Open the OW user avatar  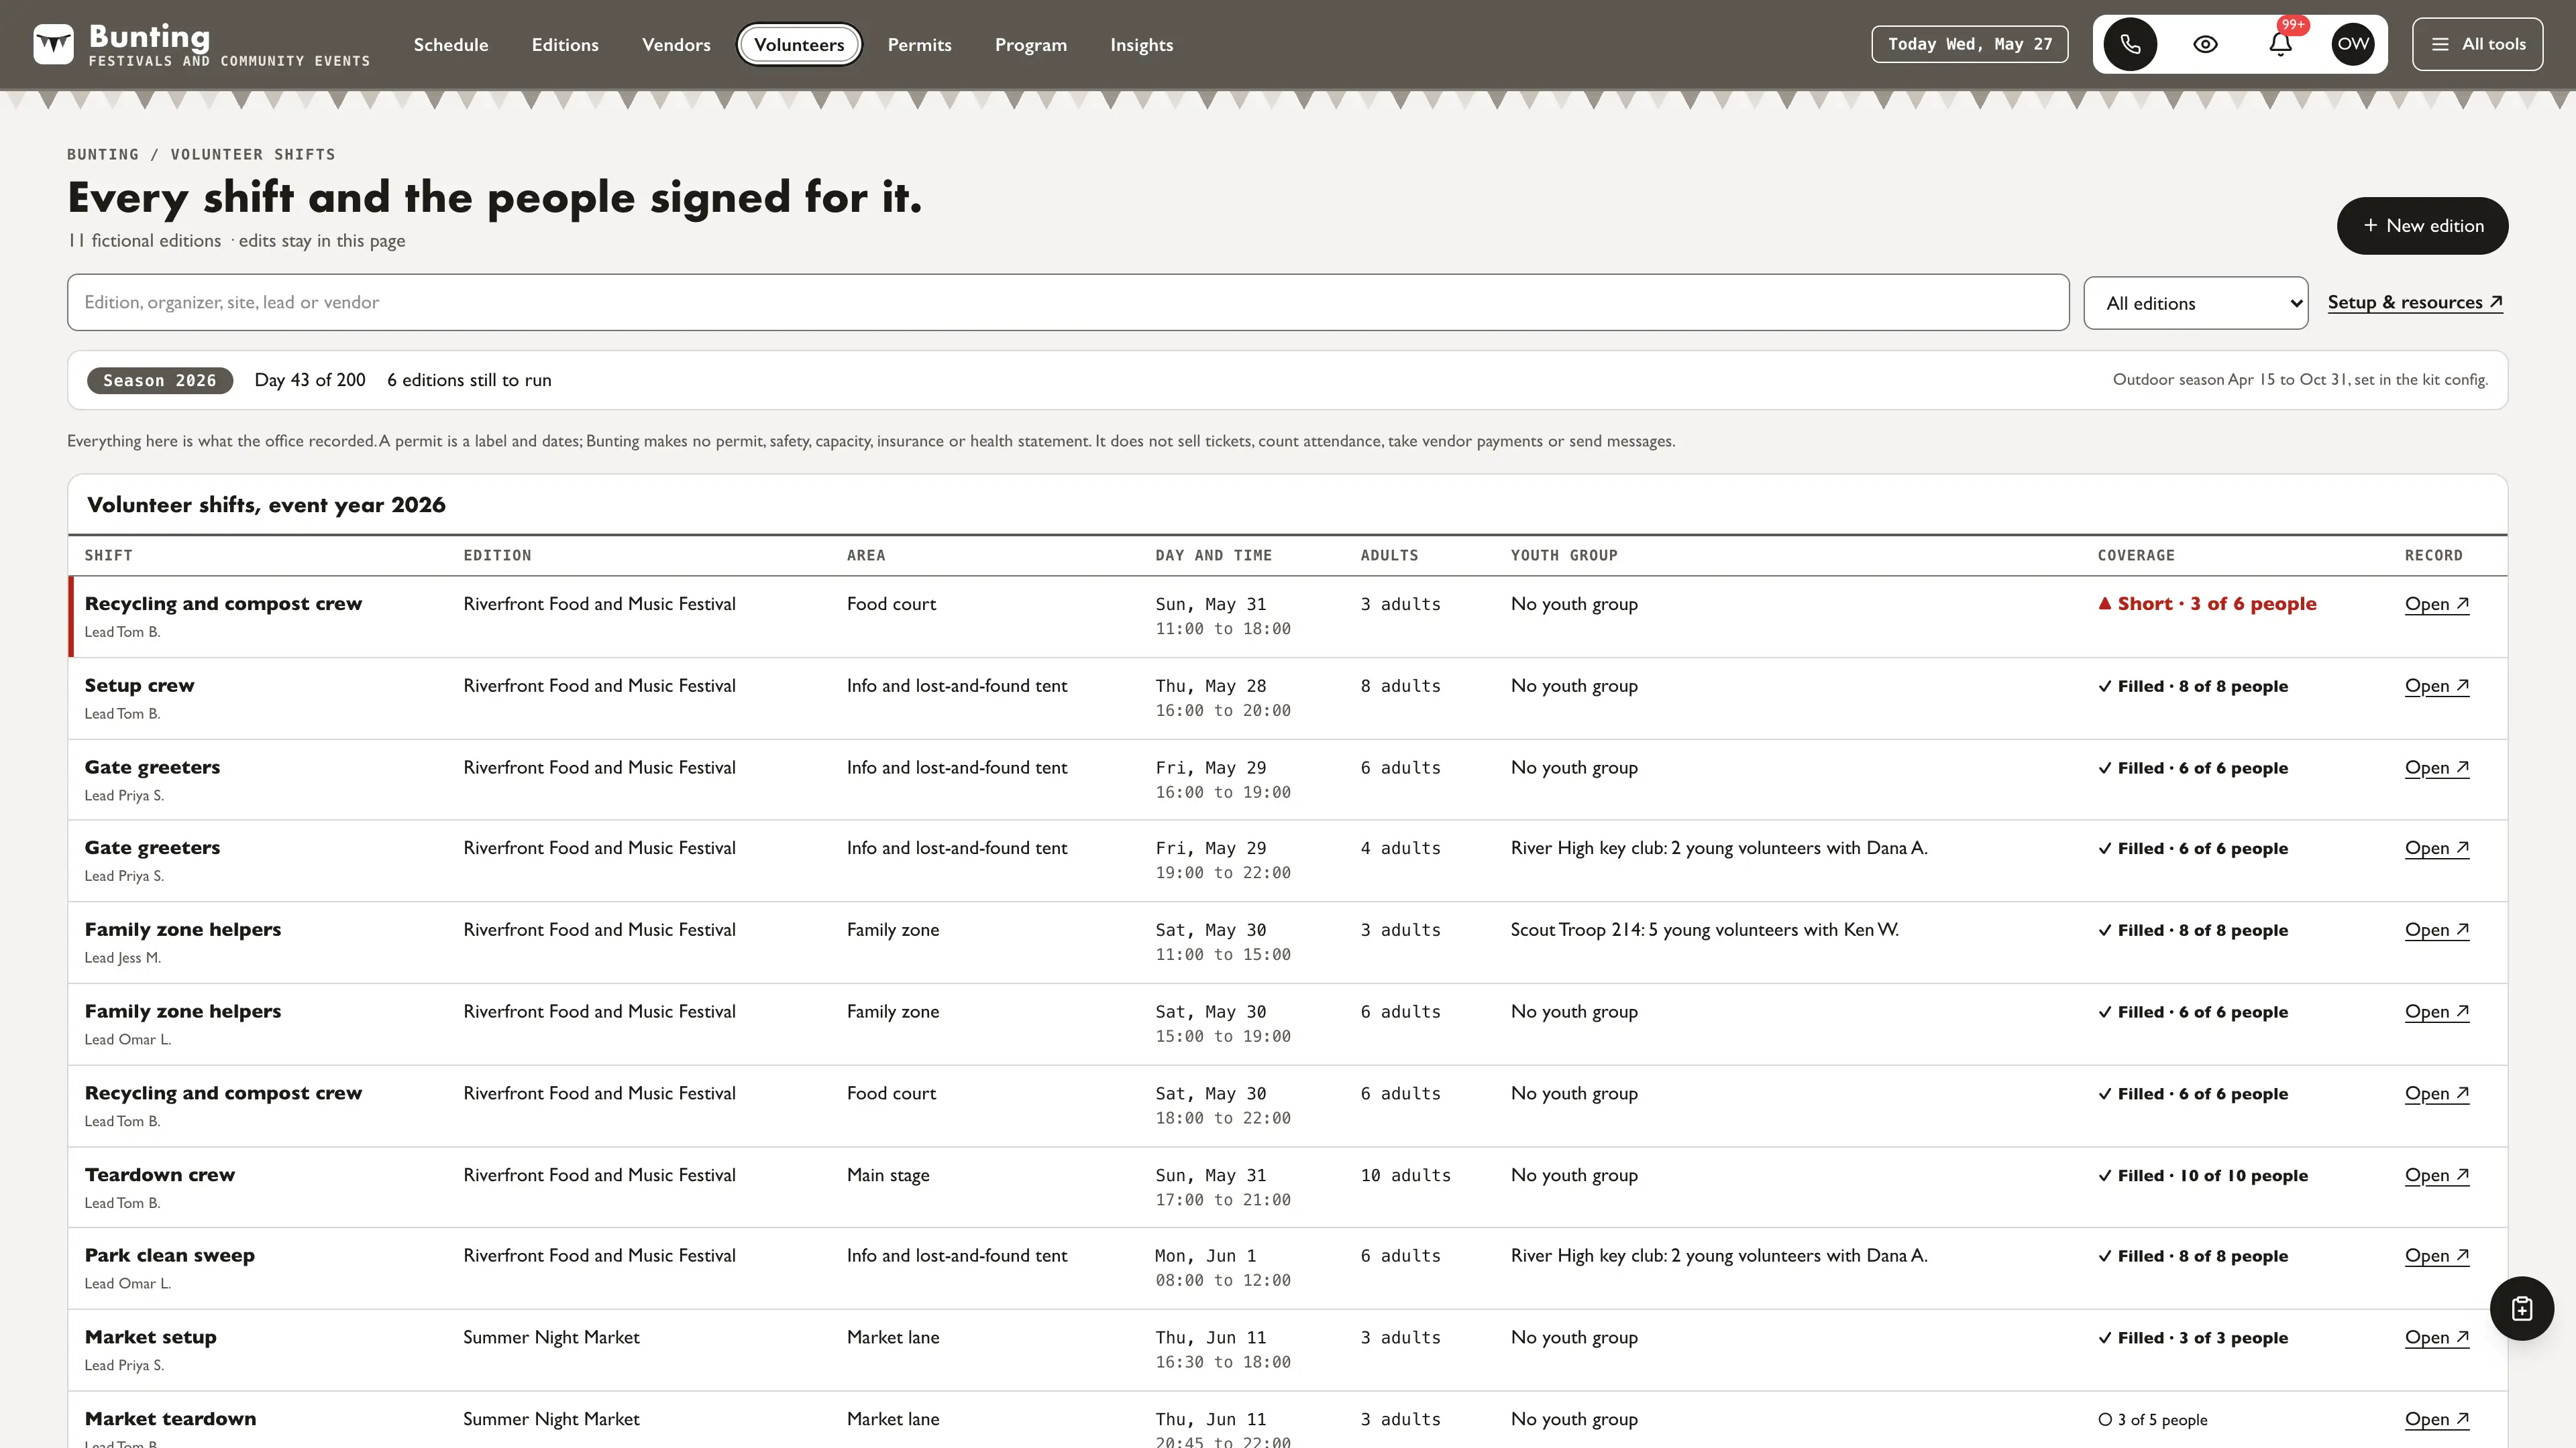click(2353, 44)
